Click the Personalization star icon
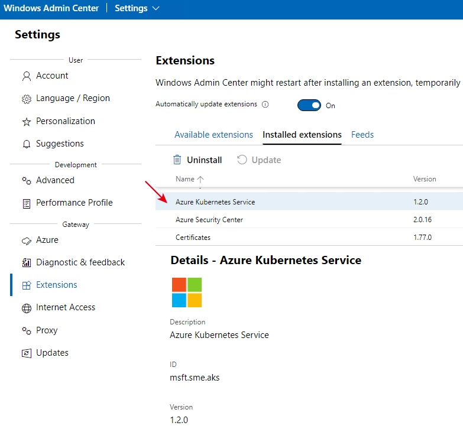 (27, 122)
